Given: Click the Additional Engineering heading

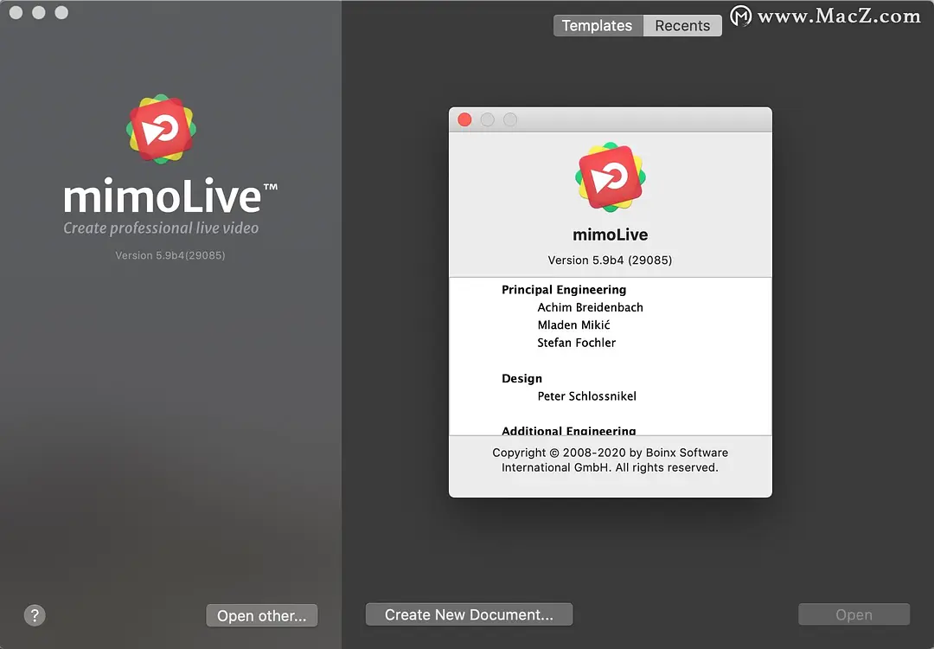Looking at the screenshot, I should [x=568, y=430].
